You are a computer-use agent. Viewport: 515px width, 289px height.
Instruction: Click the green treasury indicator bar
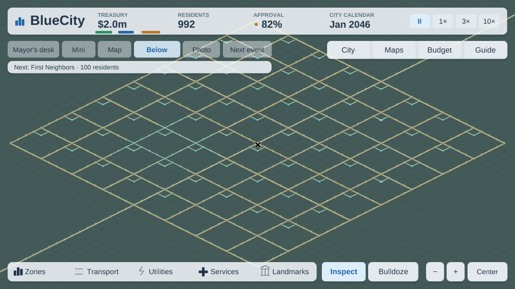104,32
